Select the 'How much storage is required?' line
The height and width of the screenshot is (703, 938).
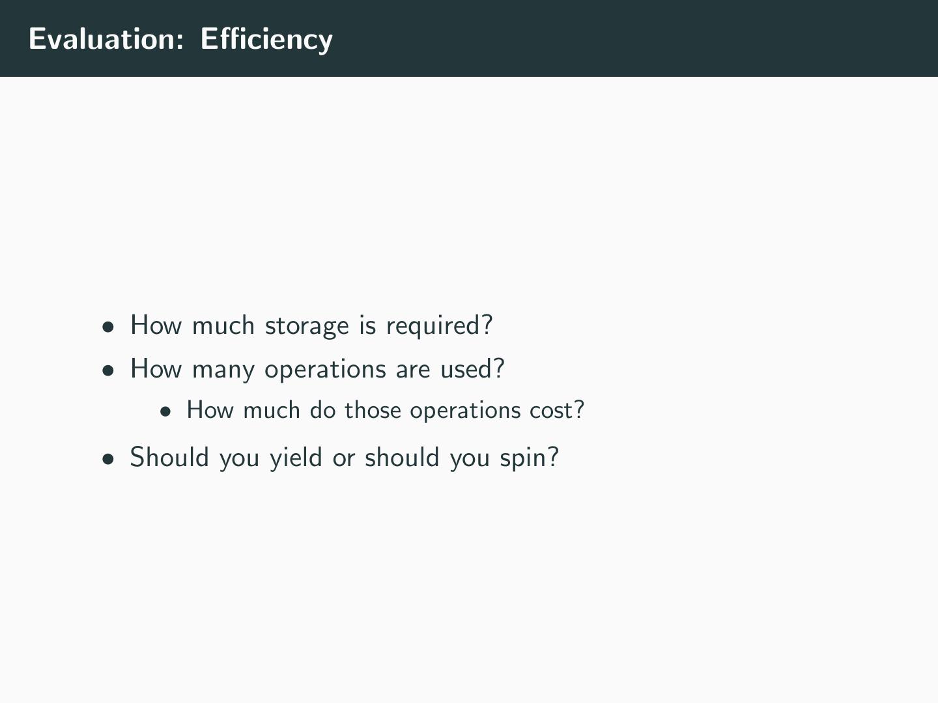[311, 325]
